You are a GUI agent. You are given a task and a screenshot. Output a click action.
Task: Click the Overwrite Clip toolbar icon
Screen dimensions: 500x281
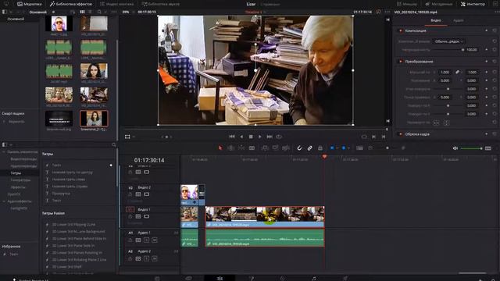(275, 148)
